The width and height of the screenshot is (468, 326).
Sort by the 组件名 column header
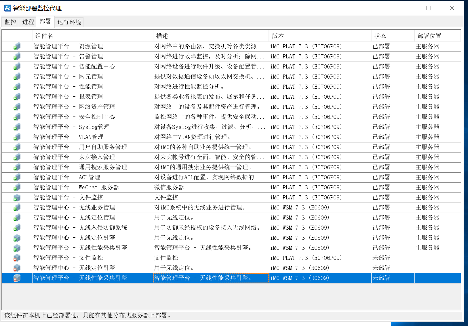(x=92, y=36)
